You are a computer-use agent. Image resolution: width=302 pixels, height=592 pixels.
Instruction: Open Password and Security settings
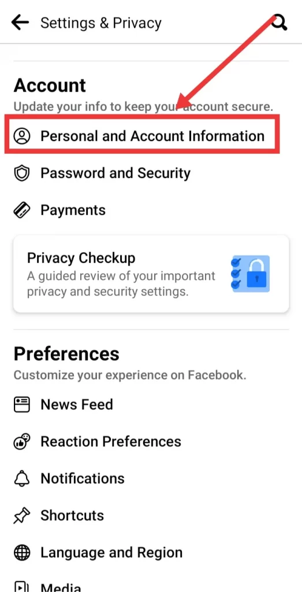(x=115, y=173)
